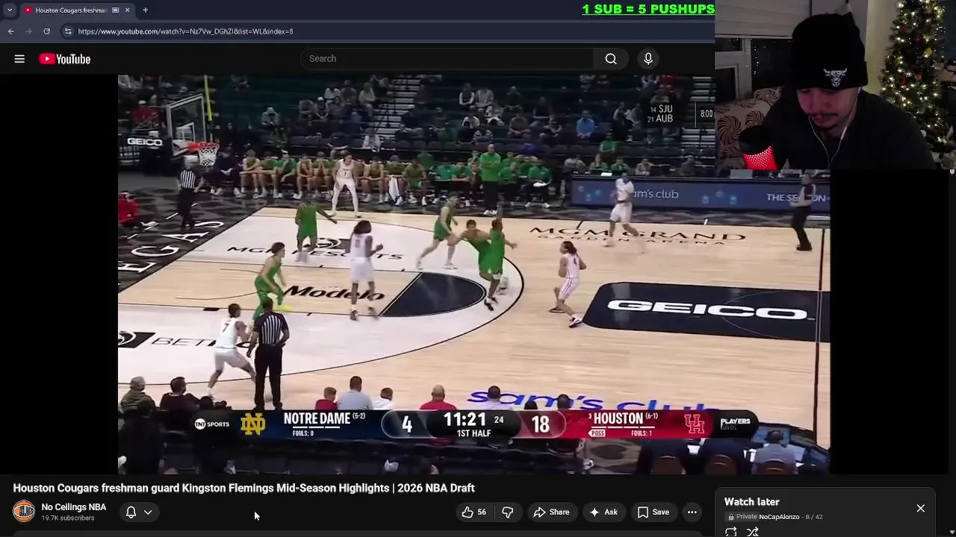Expand notification options chevron
Viewport: 956px width, 537px height.
148,512
